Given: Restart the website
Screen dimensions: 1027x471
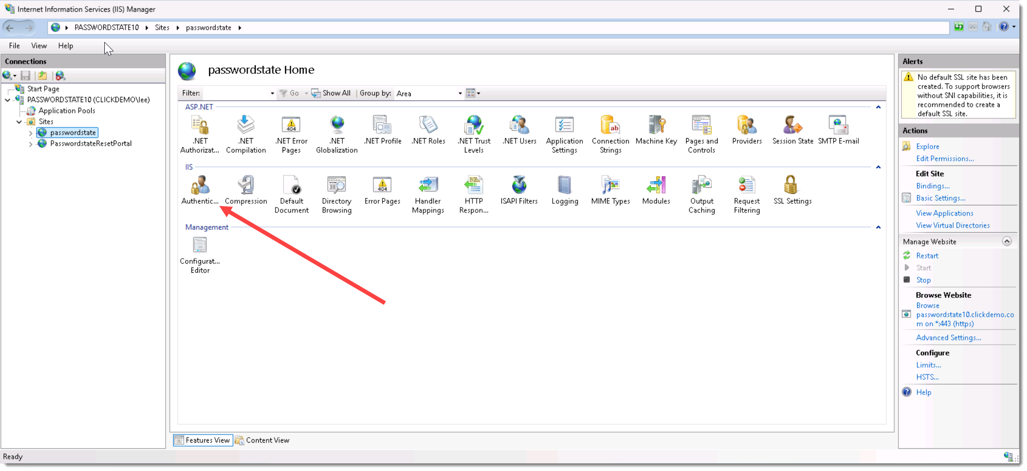Looking at the screenshot, I should tap(927, 255).
